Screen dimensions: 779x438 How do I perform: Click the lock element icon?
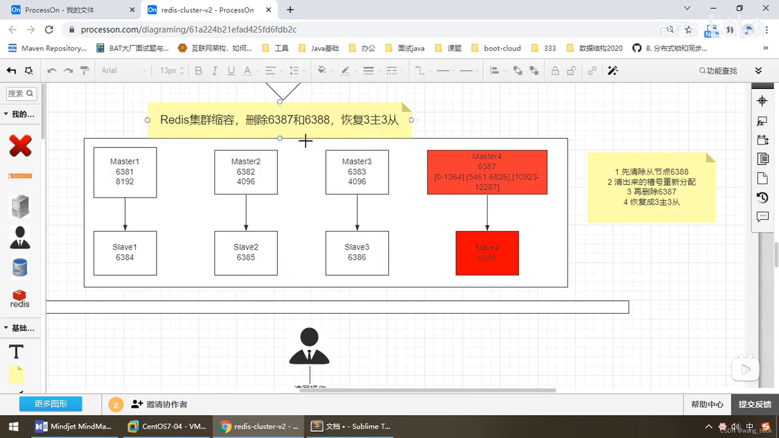(555, 70)
